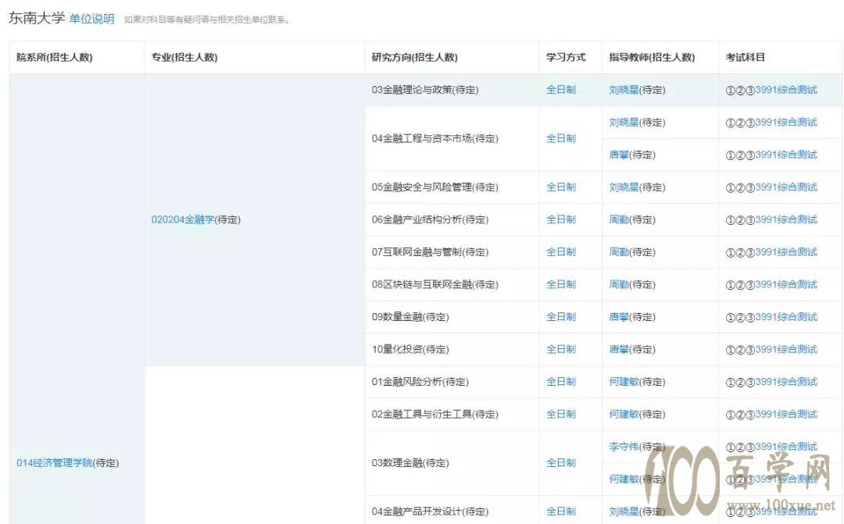
Task: Click 全日制 in the 04金融工程与资本市场 row
Action: click(561, 138)
